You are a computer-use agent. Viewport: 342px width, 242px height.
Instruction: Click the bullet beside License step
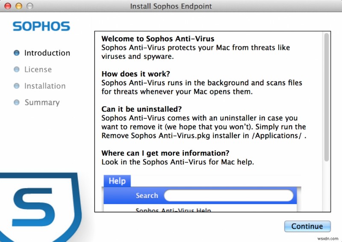click(17, 70)
